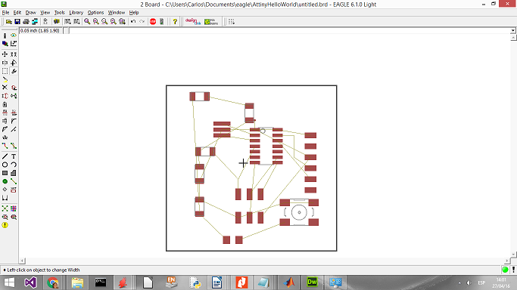This screenshot has width=517, height=290.
Task: Run the DRC check tool
Action: pos(14,217)
